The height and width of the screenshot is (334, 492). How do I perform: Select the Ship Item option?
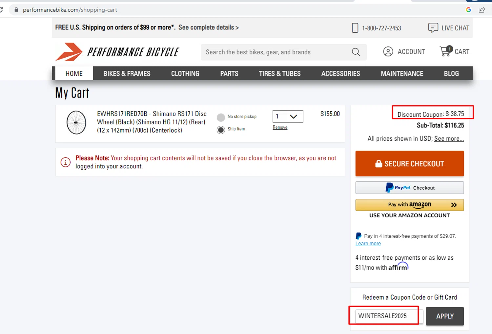[221, 130]
